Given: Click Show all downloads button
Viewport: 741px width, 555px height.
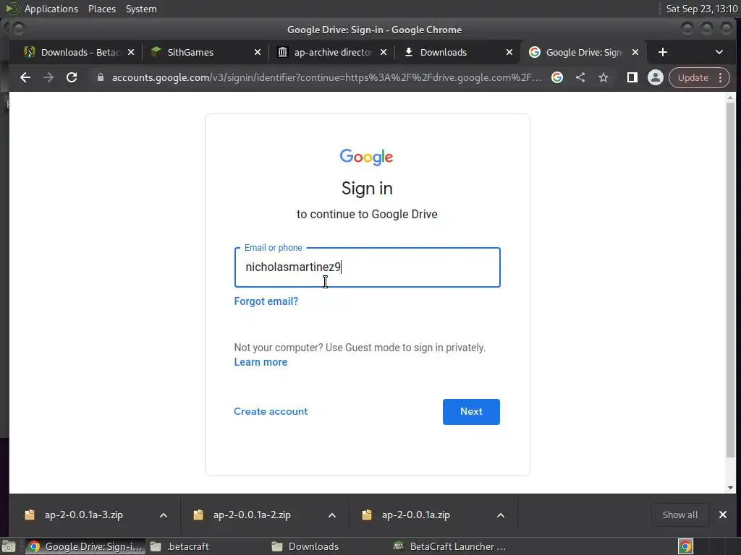Looking at the screenshot, I should point(680,515).
